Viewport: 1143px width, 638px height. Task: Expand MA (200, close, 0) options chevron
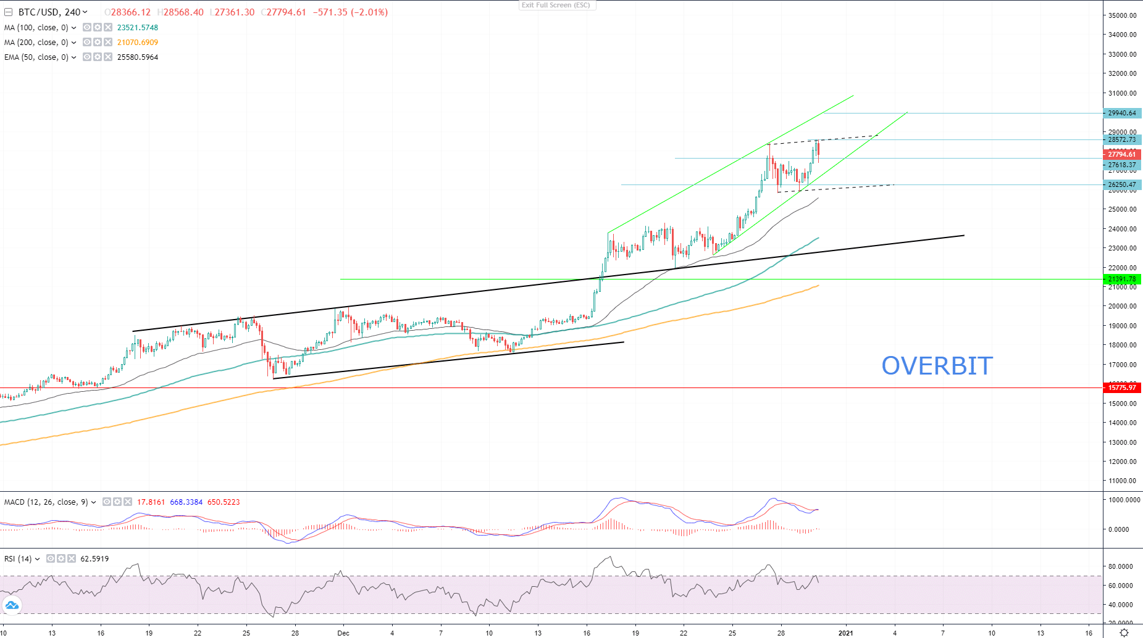click(73, 43)
